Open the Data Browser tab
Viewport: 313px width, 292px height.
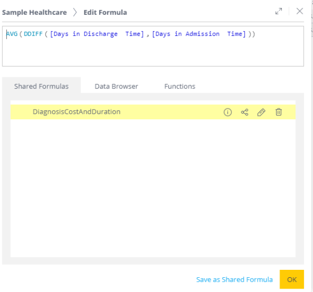point(116,86)
